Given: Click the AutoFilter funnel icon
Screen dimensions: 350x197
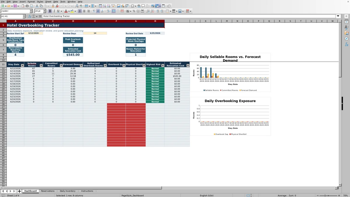Looking at the screenshot, I should click(x=113, y=6).
